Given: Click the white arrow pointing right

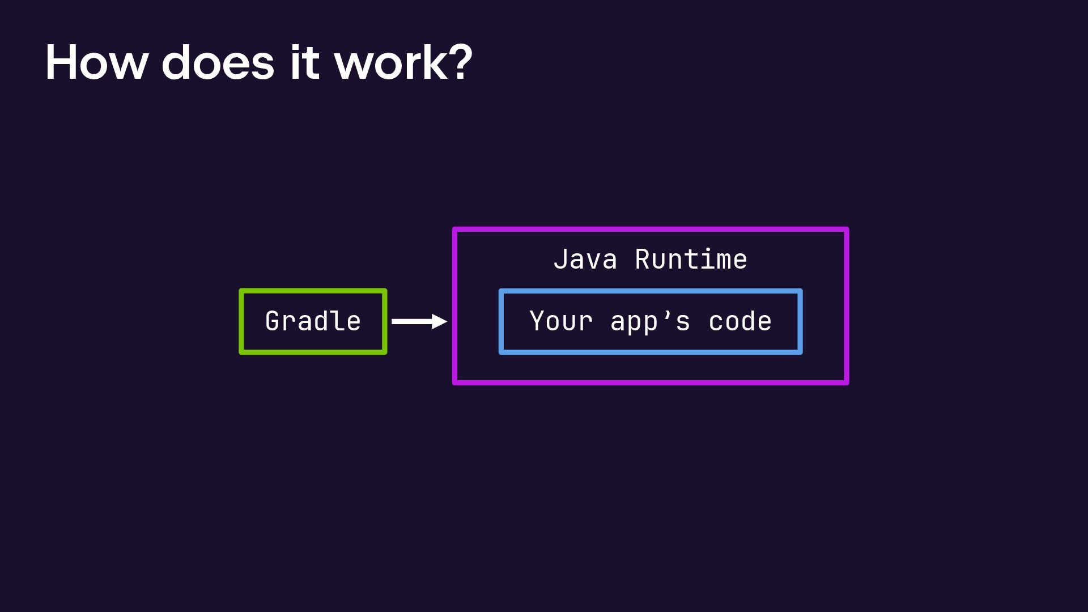Looking at the screenshot, I should coord(419,321).
